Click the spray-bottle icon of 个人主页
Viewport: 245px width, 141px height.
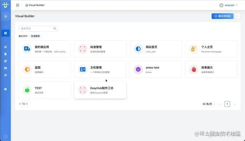pos(194,49)
